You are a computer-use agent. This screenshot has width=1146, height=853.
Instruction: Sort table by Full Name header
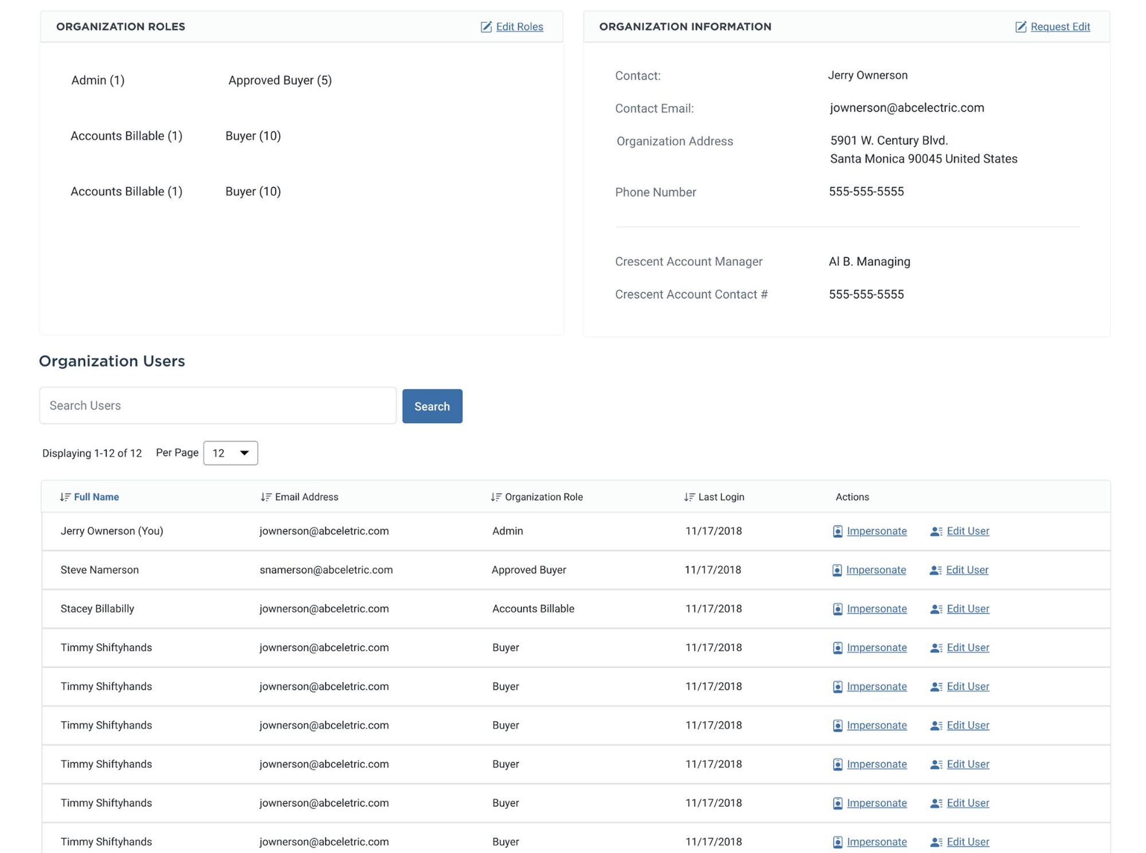(96, 497)
